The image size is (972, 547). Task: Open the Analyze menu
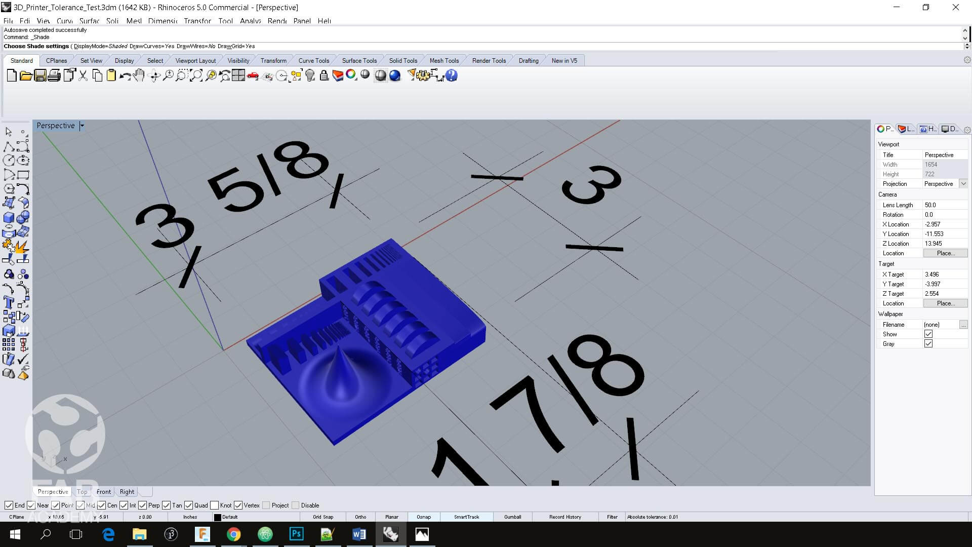251,21
